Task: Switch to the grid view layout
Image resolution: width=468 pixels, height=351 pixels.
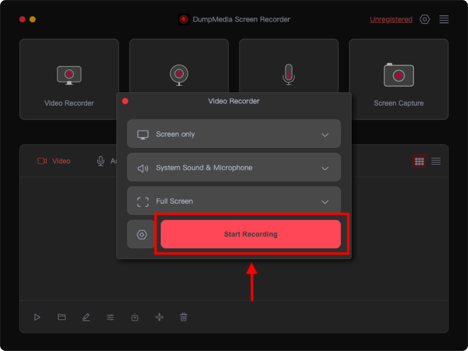Action: (419, 161)
